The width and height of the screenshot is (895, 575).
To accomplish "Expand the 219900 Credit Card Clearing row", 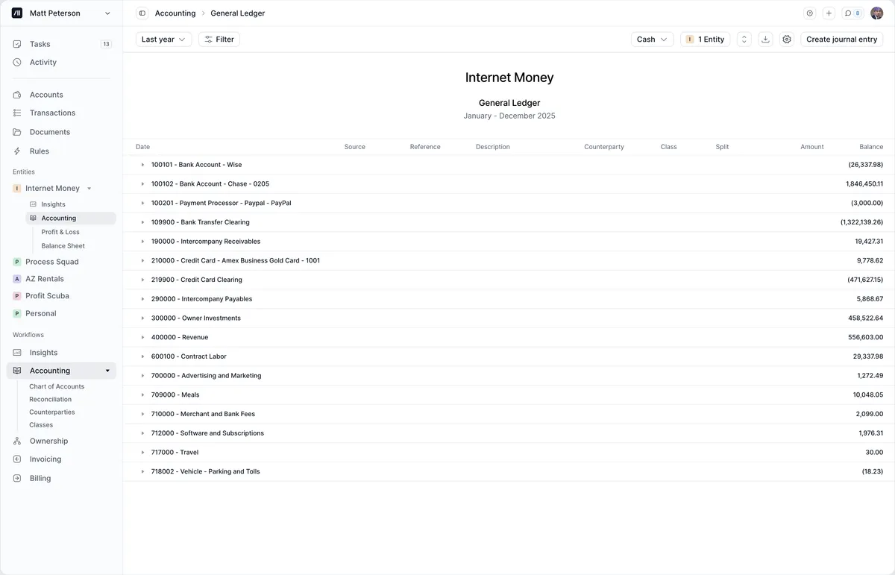I will 142,280.
